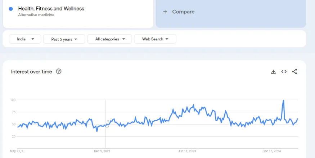Click the share icon on the chart

294,72
